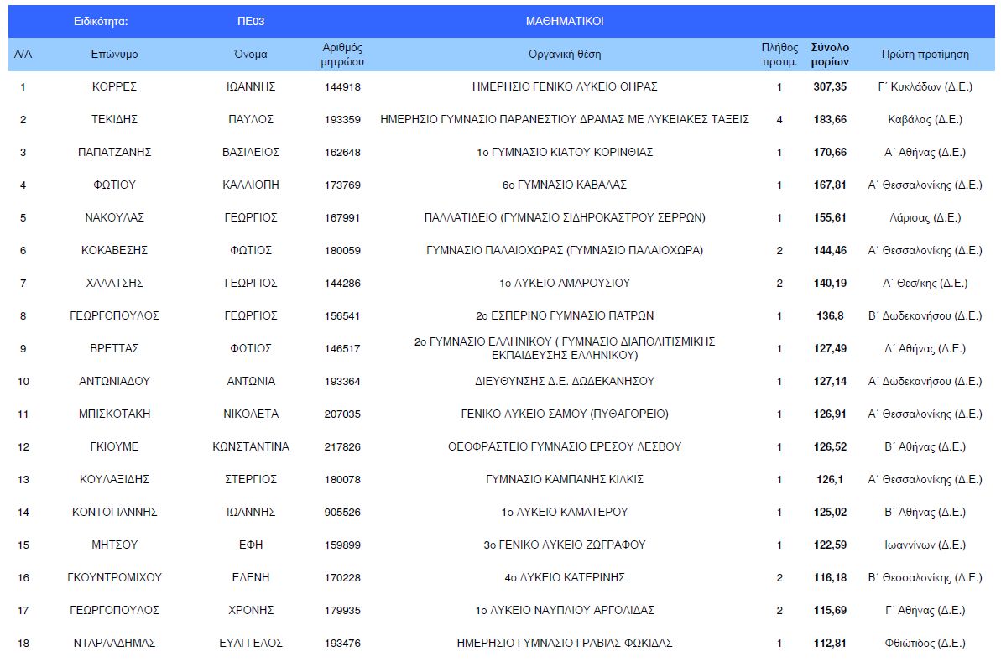Click registry number 156541
The width and height of the screenshot is (1001, 662).
[x=342, y=316]
